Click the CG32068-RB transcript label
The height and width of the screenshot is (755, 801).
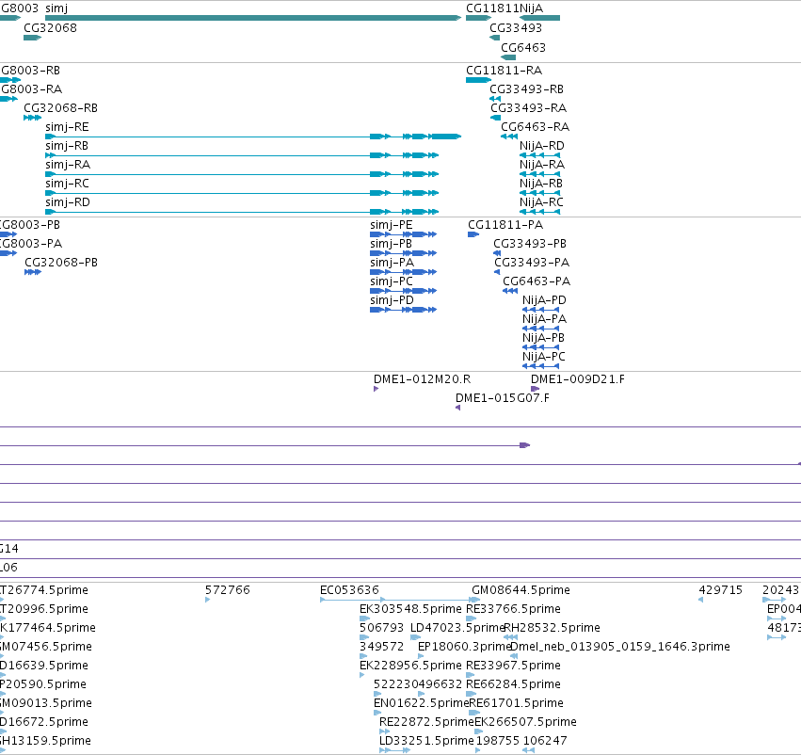tap(60, 107)
